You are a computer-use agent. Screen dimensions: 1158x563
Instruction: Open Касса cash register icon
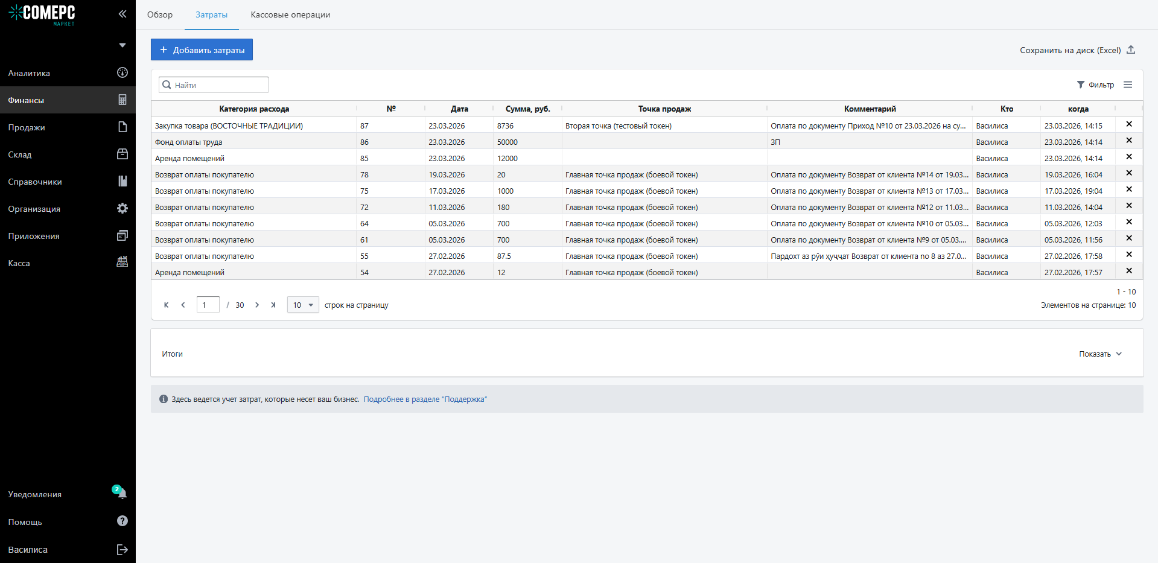point(122,262)
